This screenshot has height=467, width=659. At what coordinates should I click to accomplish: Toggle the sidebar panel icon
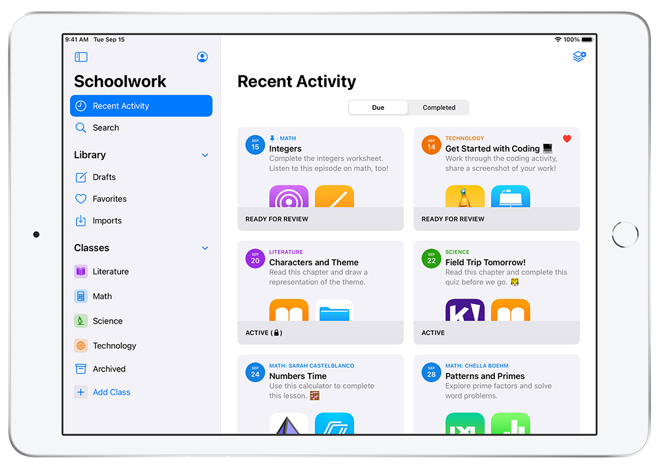coord(81,57)
